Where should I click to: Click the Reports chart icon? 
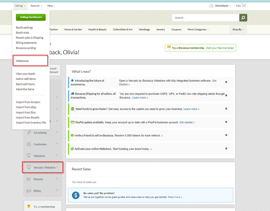(29, 179)
